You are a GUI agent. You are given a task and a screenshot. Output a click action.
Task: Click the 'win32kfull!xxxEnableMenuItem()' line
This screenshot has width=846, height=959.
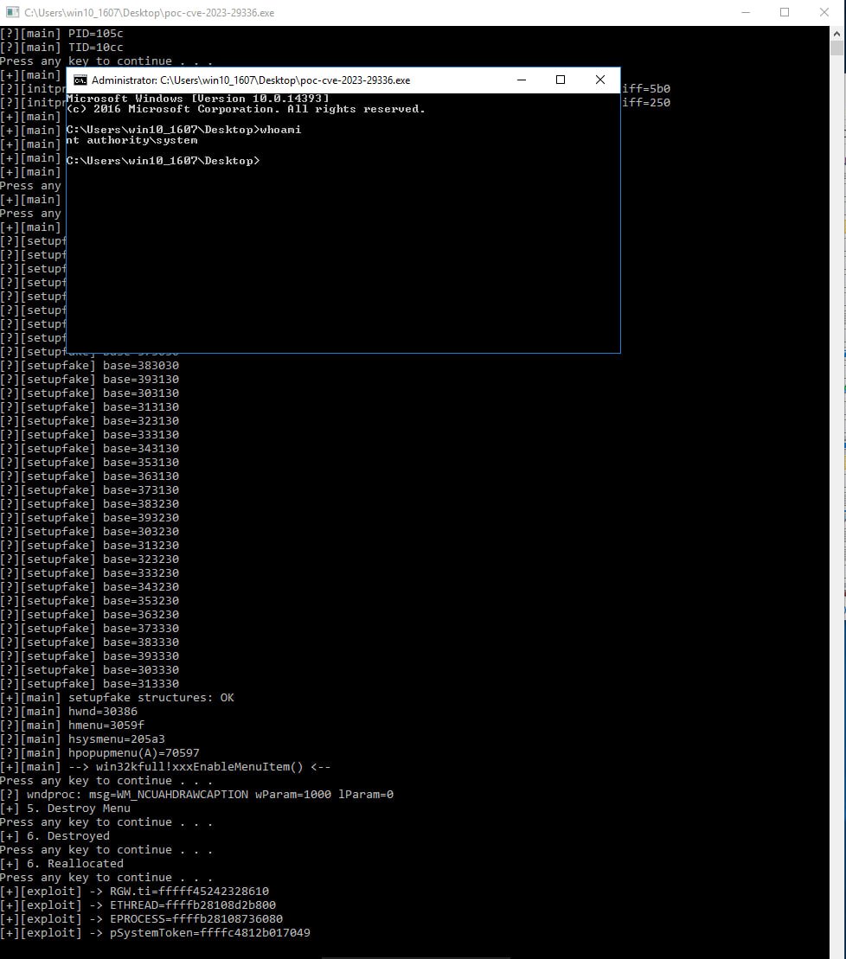click(165, 767)
